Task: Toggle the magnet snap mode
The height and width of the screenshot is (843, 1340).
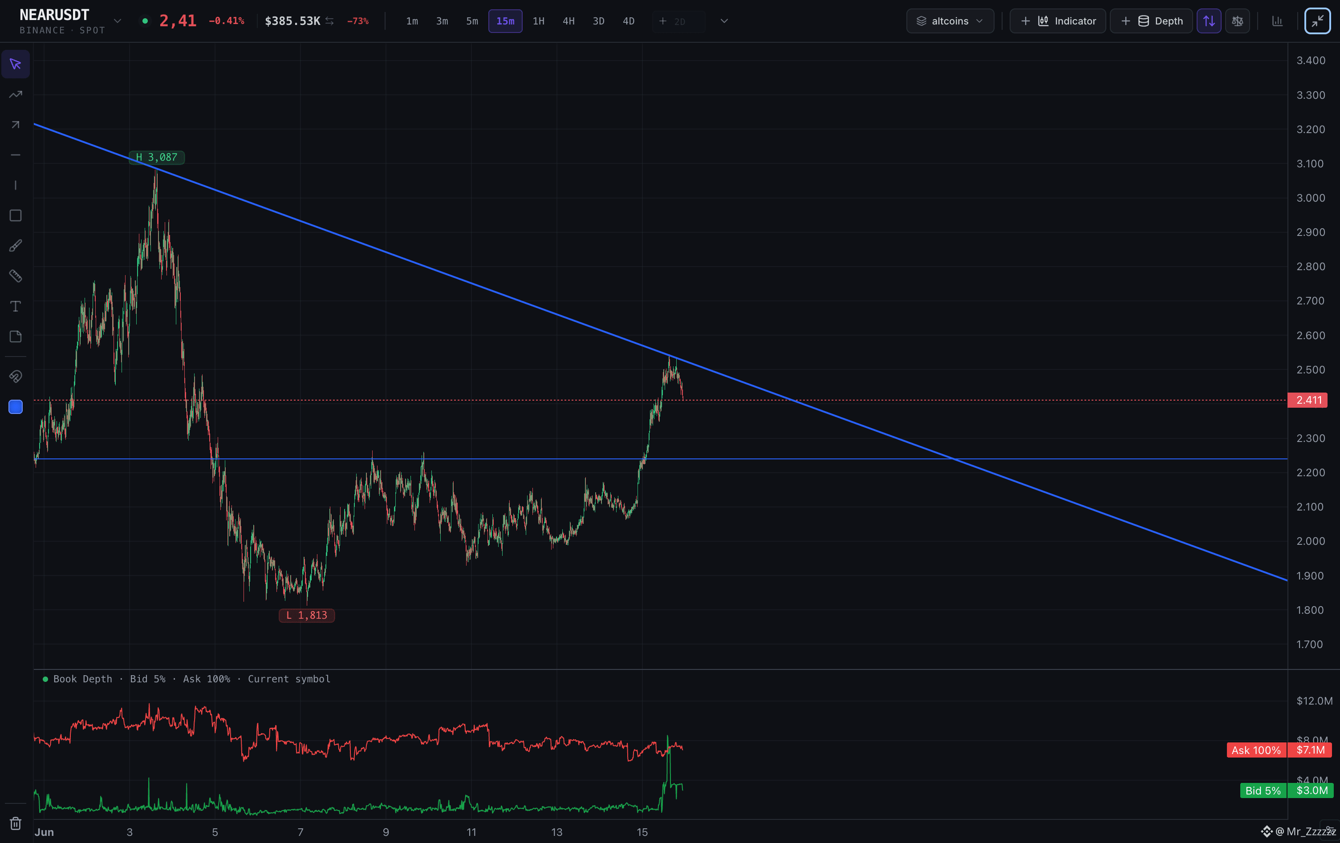Action: 16,377
